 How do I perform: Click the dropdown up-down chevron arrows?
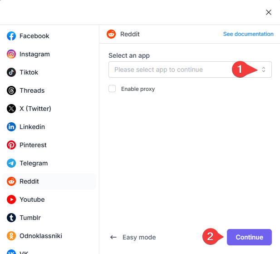263,70
